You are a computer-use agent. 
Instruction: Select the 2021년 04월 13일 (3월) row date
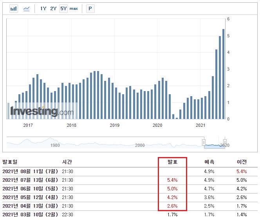[x=30, y=206]
